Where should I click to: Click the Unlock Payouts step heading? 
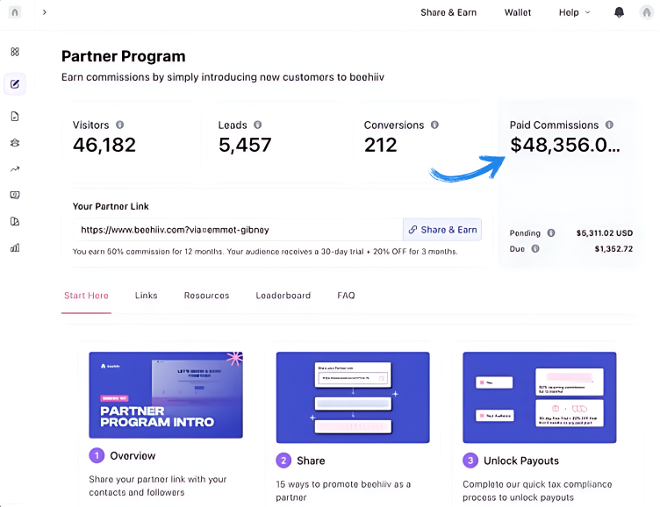tap(521, 461)
